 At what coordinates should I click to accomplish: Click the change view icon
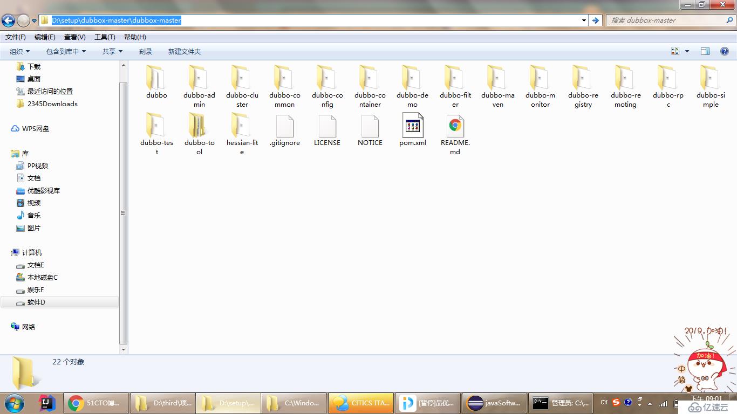pos(675,51)
